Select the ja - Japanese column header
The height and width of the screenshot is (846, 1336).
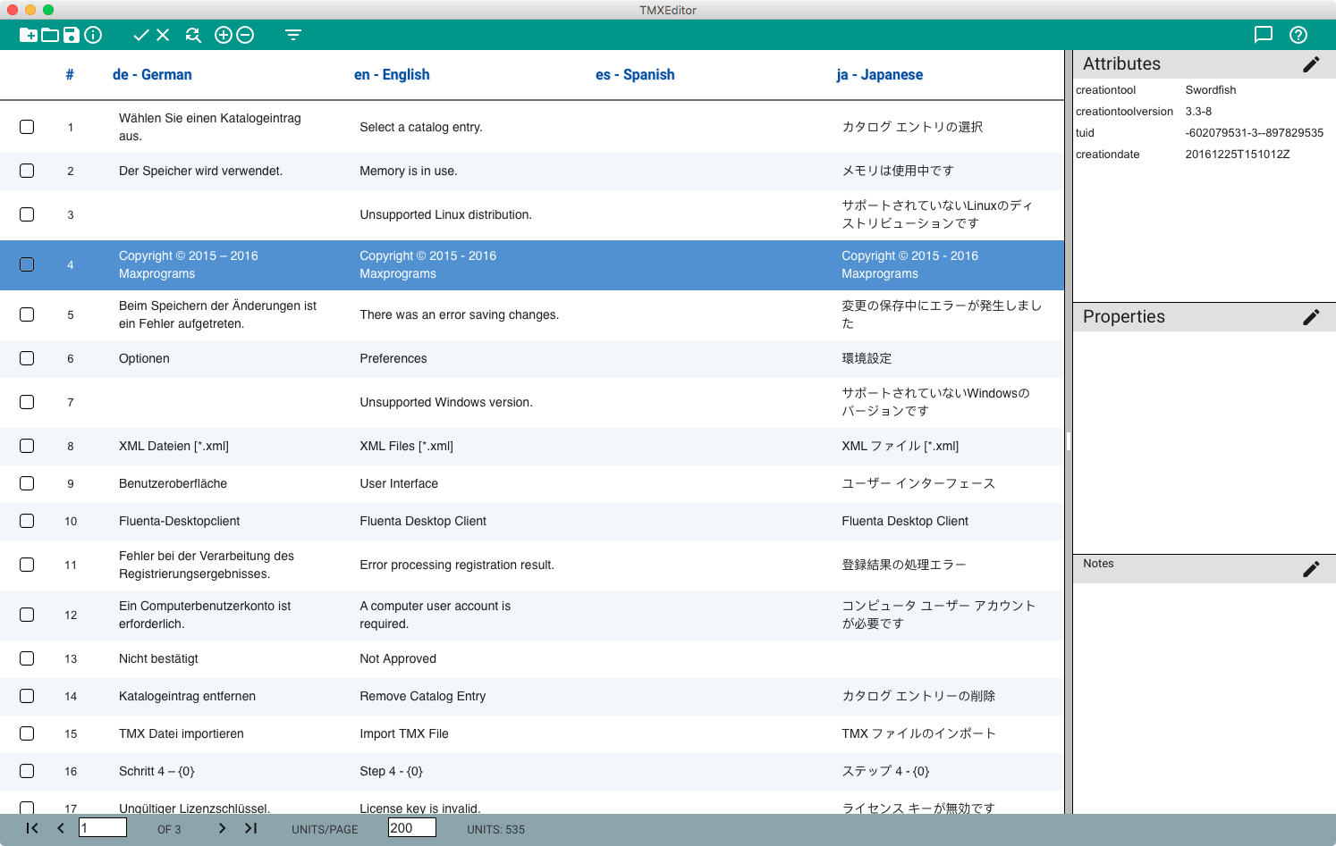pyautogui.click(x=881, y=74)
